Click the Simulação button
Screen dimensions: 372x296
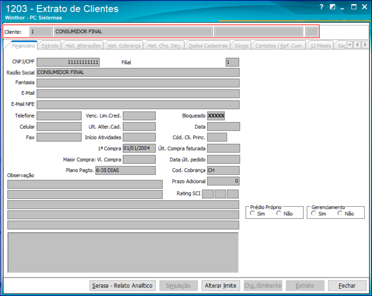(178, 286)
